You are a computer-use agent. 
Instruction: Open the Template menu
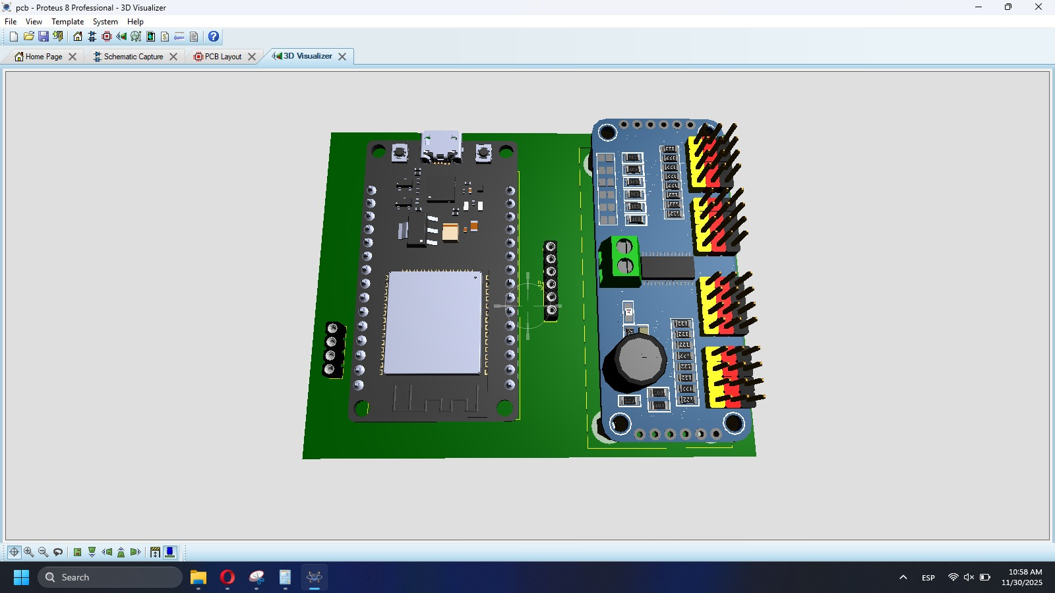[67, 22]
